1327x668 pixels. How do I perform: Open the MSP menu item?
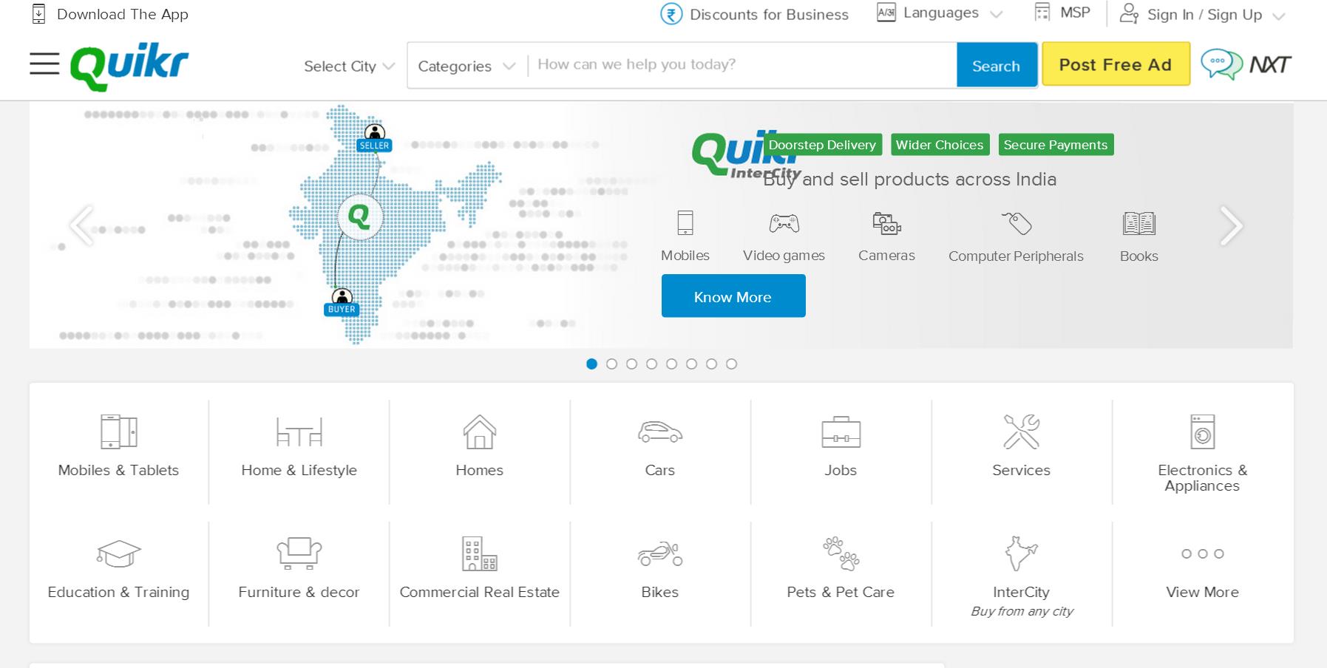(1063, 13)
